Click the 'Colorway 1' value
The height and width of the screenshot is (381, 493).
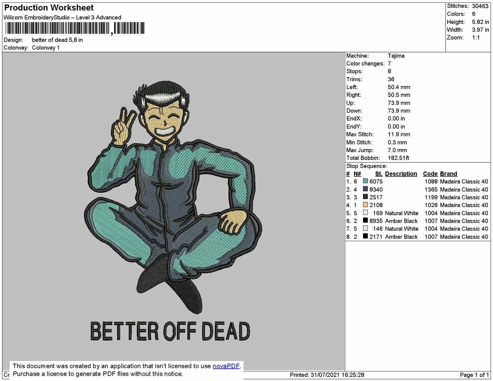tap(46, 48)
